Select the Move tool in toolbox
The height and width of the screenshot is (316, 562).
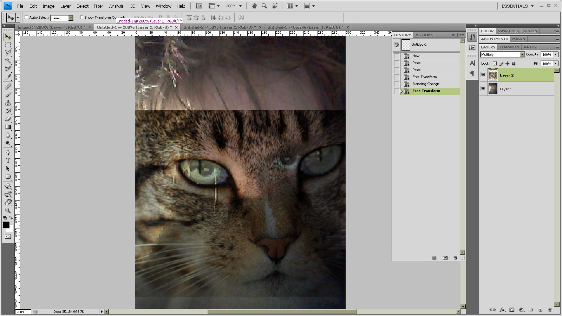click(x=8, y=37)
